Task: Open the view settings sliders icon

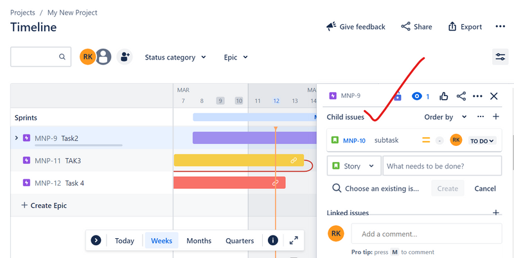Action: coord(500,57)
